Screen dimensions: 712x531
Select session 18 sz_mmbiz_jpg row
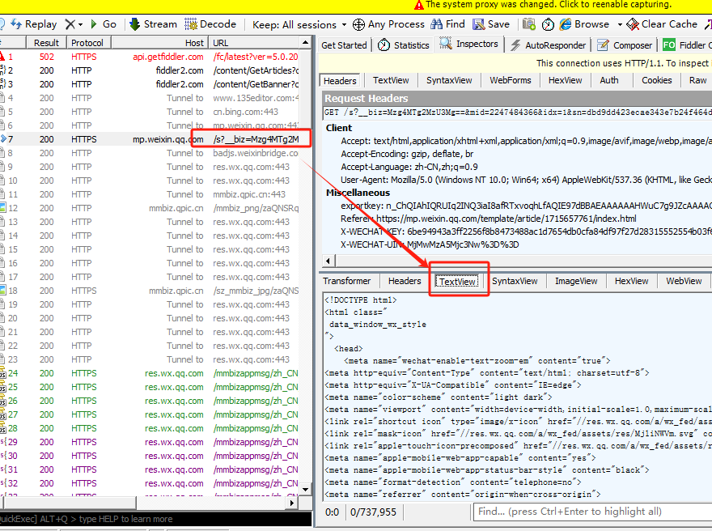click(150, 291)
